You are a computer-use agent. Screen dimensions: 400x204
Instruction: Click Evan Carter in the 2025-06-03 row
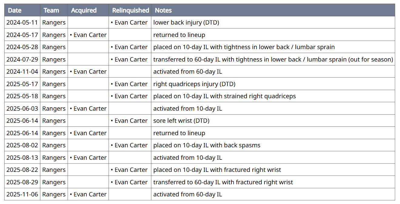point(90,109)
